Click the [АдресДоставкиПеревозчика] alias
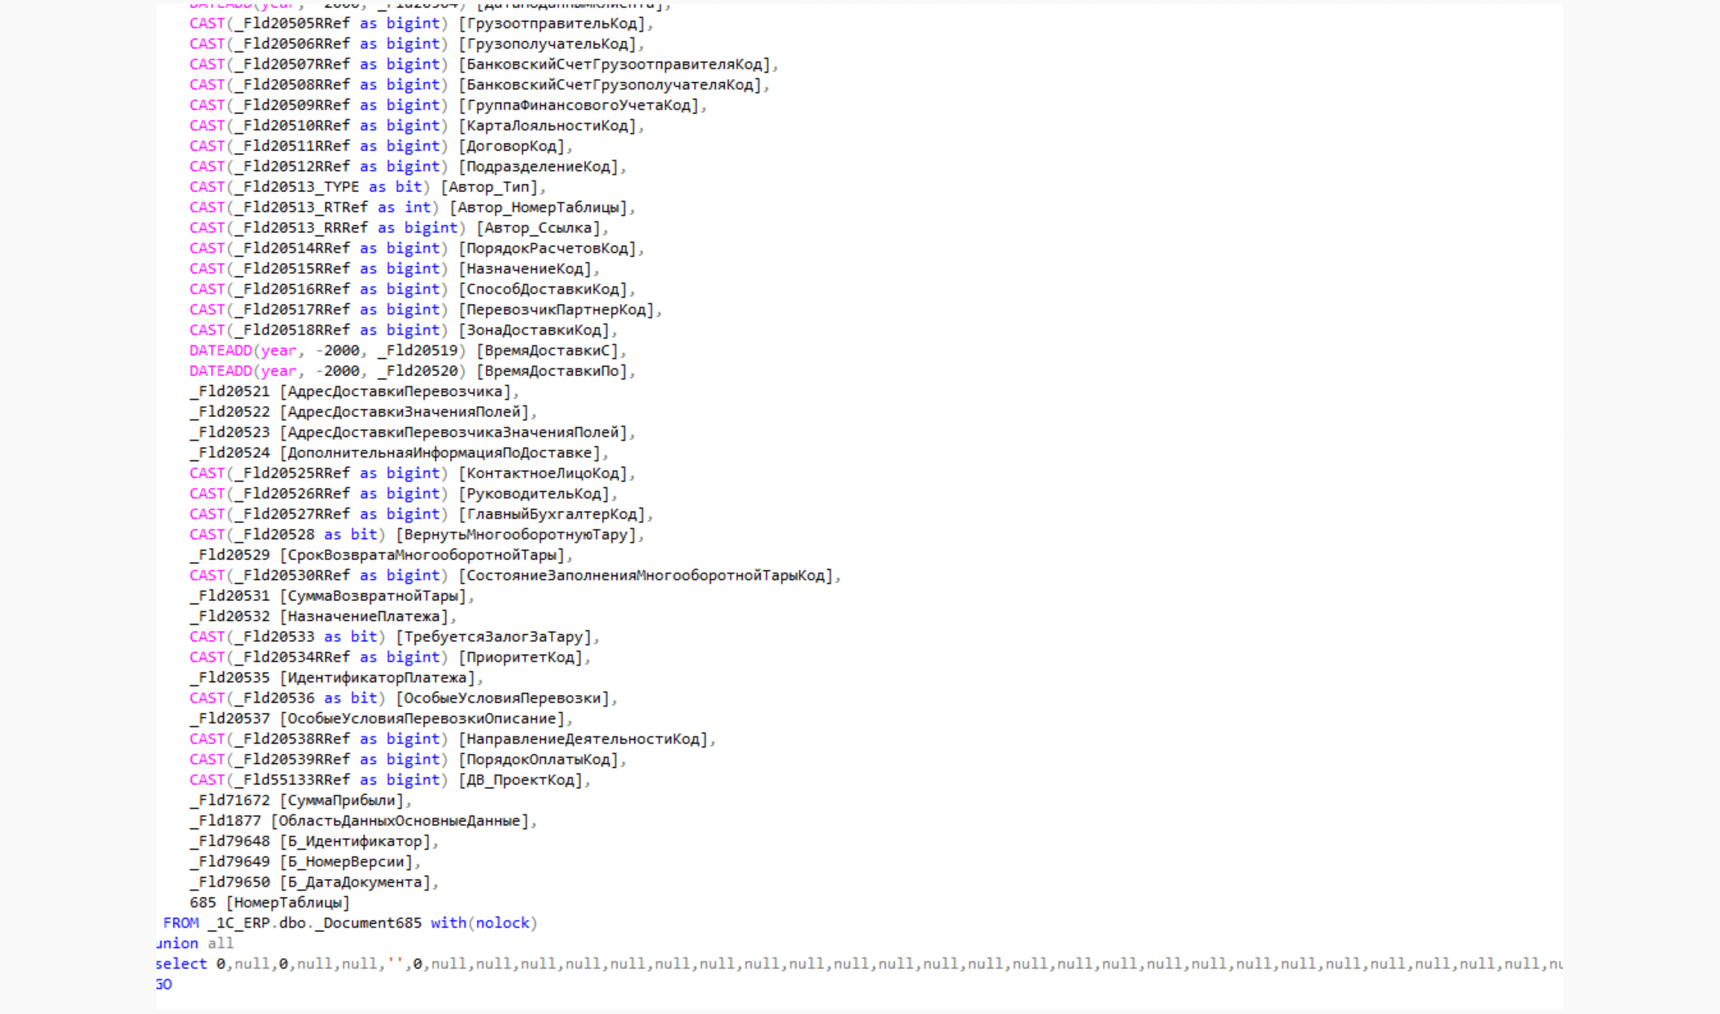Screen dimensions: 1720x1014 pyautogui.click(x=395, y=392)
